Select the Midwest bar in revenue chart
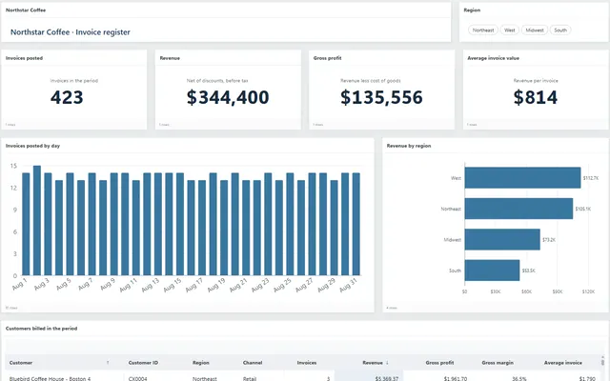 [502, 239]
